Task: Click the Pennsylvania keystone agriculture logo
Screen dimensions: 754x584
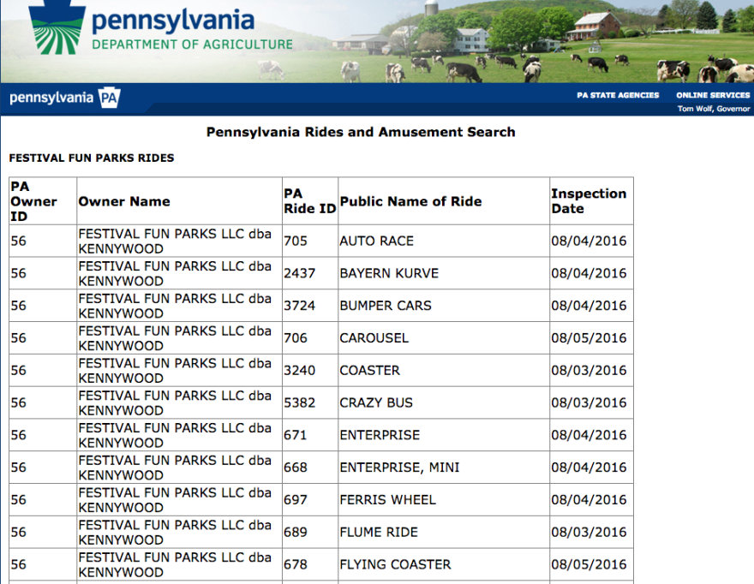Action: click(x=57, y=27)
